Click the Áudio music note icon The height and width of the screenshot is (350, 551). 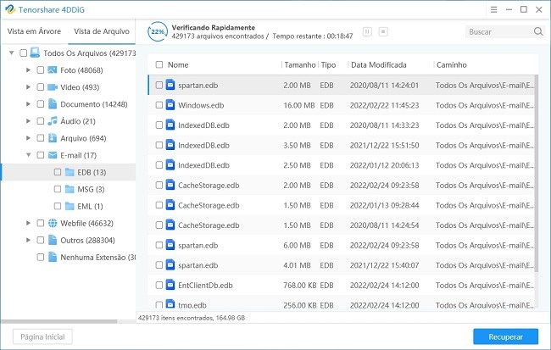[53, 121]
